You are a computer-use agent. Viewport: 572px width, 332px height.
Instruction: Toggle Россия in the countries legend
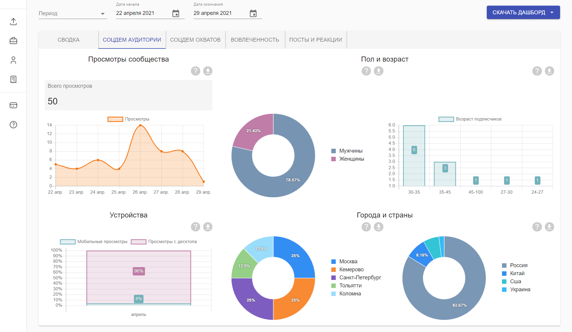515,265
